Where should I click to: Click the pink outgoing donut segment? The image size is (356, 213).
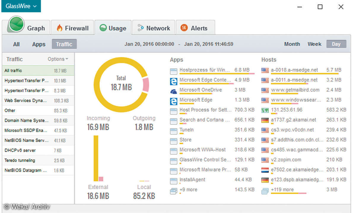[x=145, y=85]
